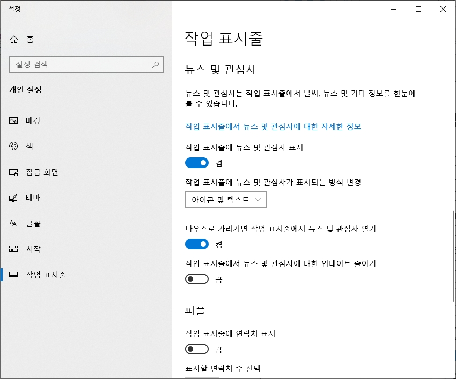
Task: Click the search magnifier icon
Action: (155, 64)
